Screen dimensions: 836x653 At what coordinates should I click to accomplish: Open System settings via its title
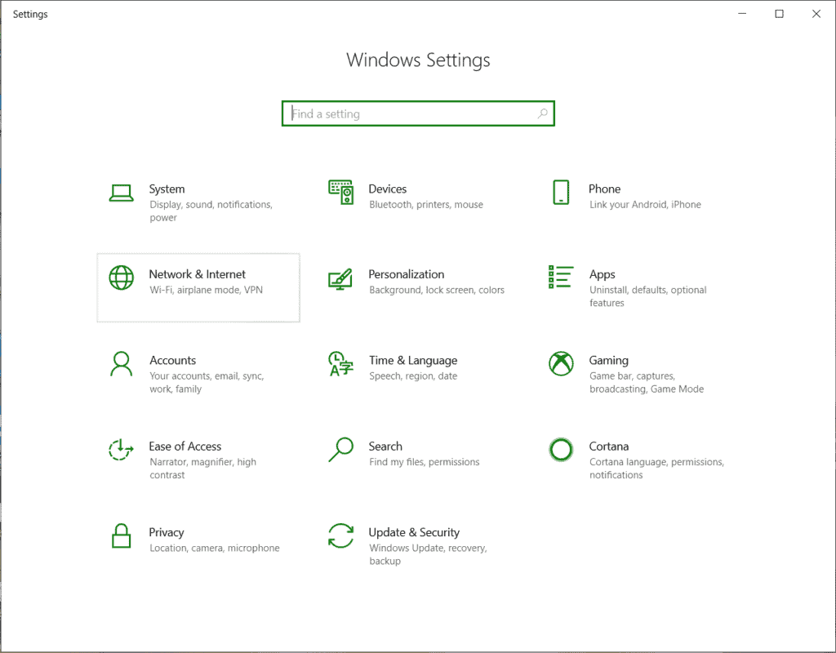pos(167,189)
